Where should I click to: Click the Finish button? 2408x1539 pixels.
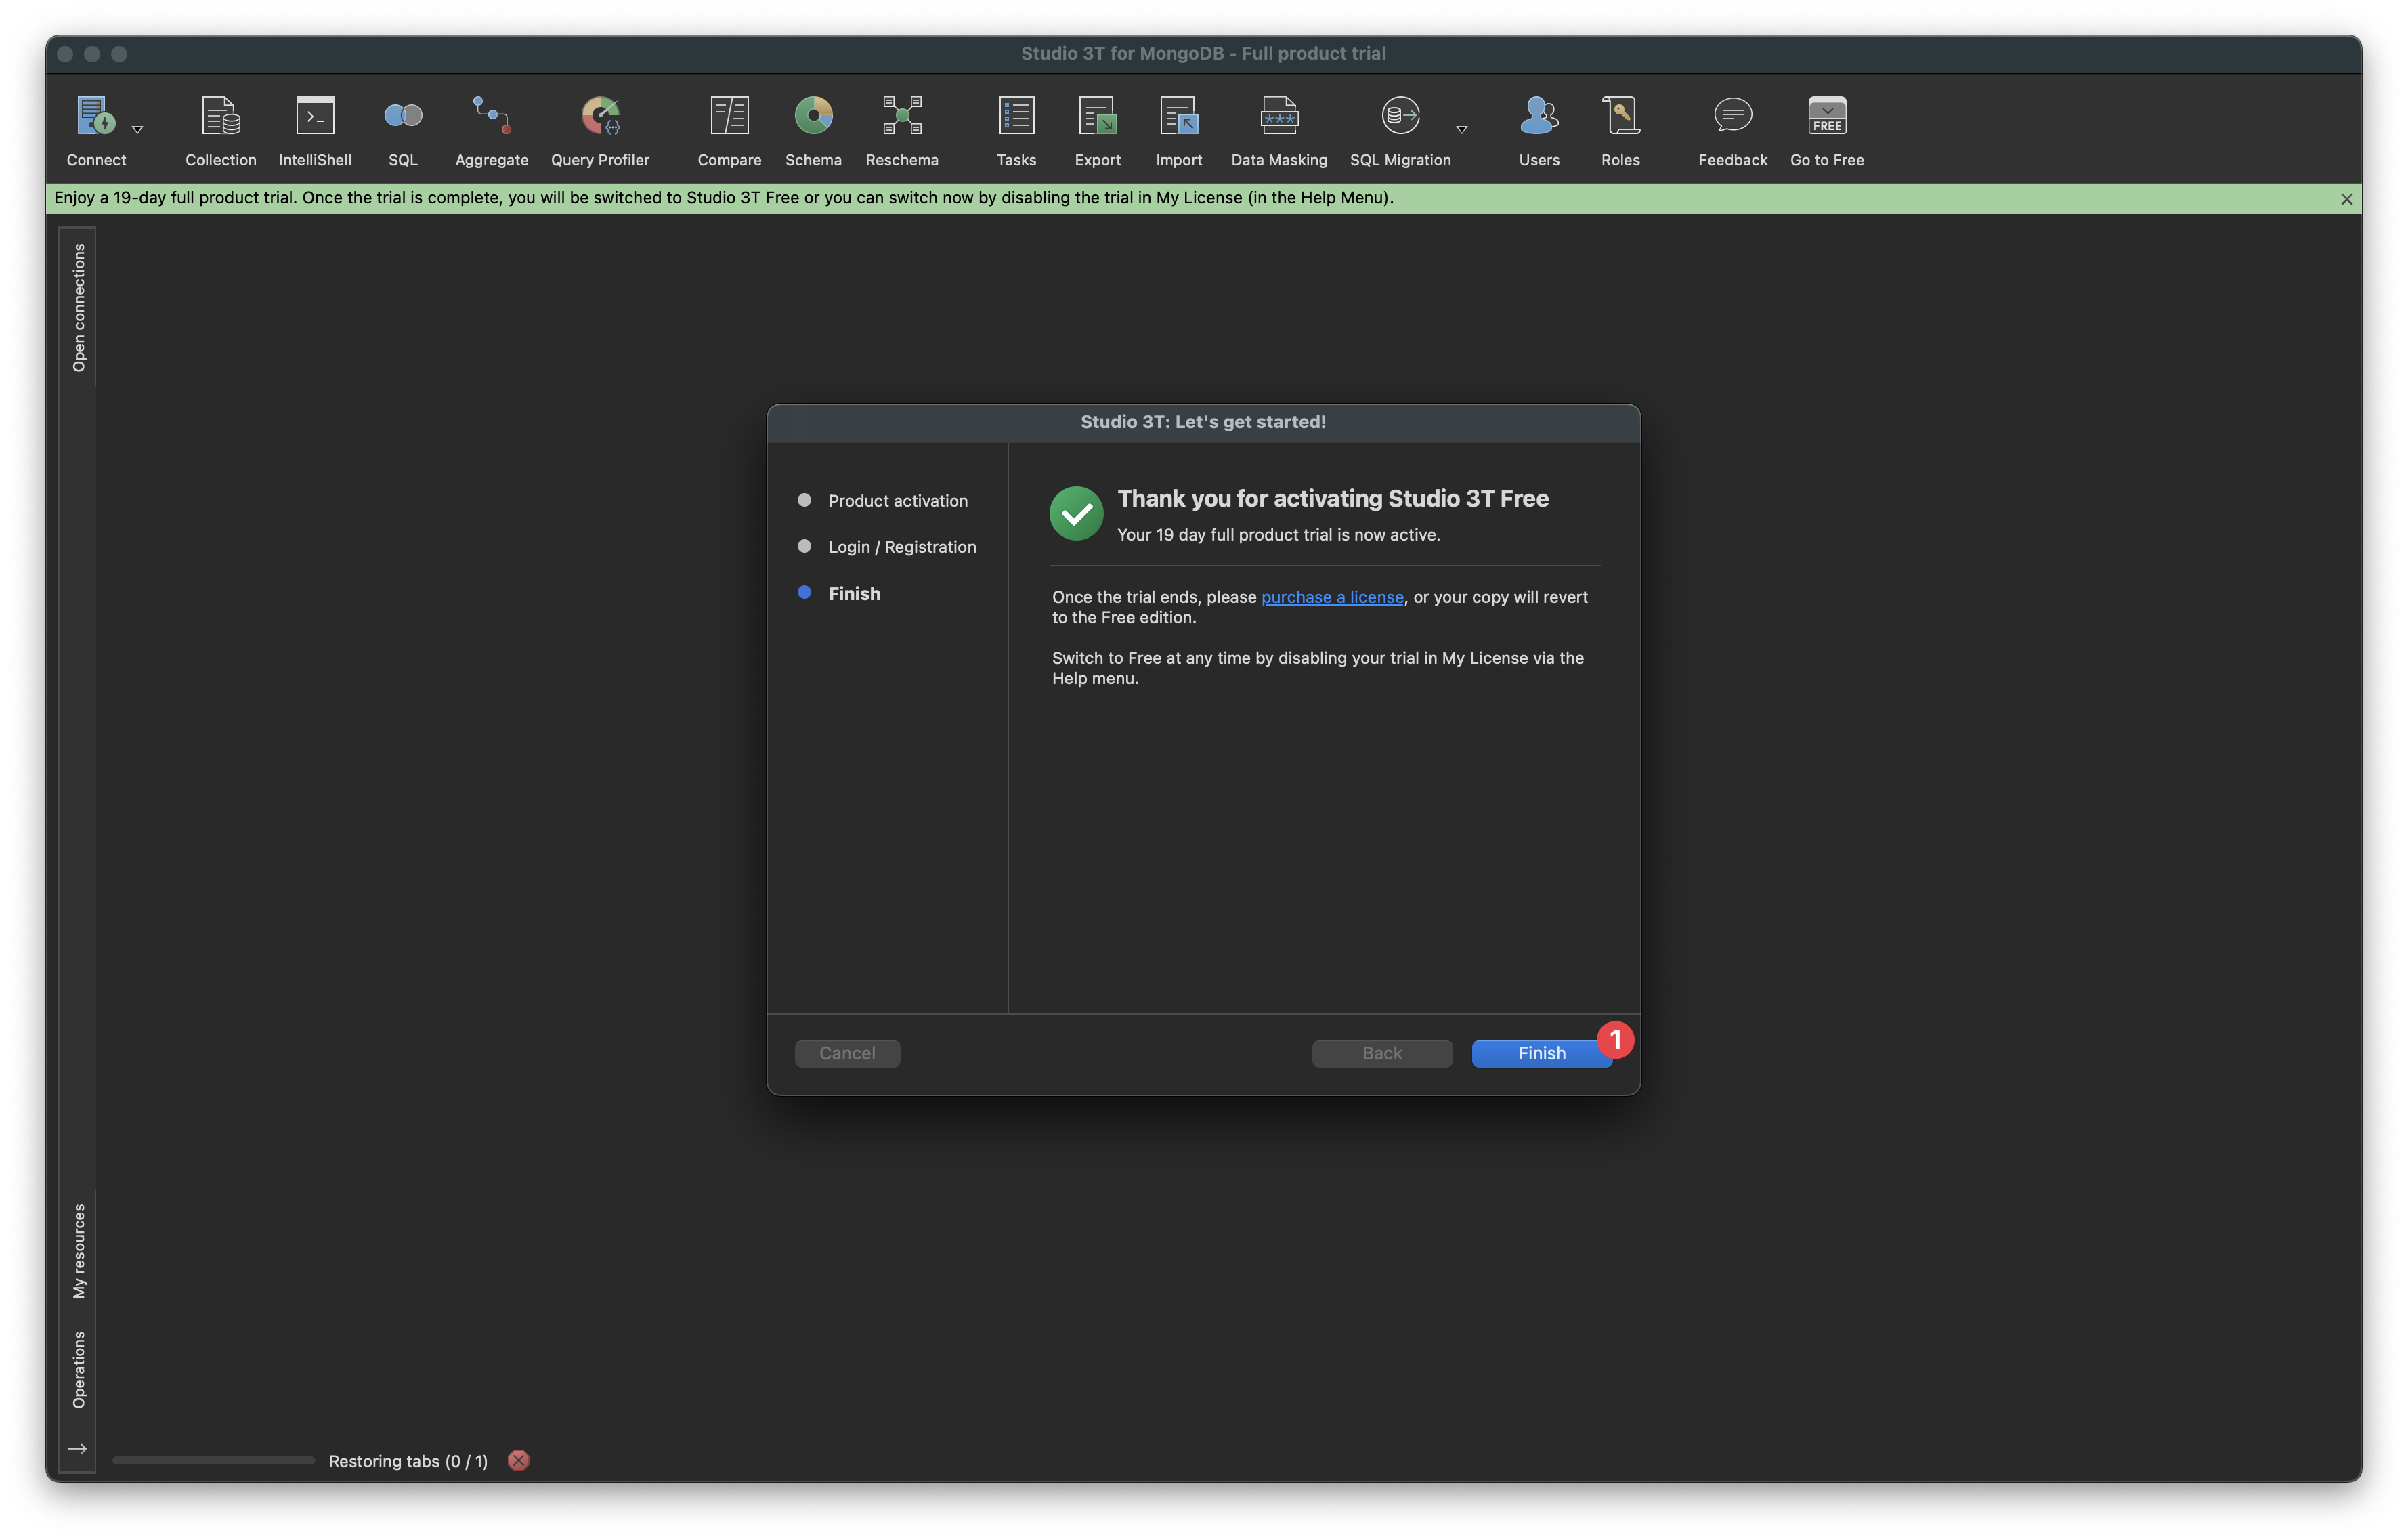(x=1541, y=1053)
